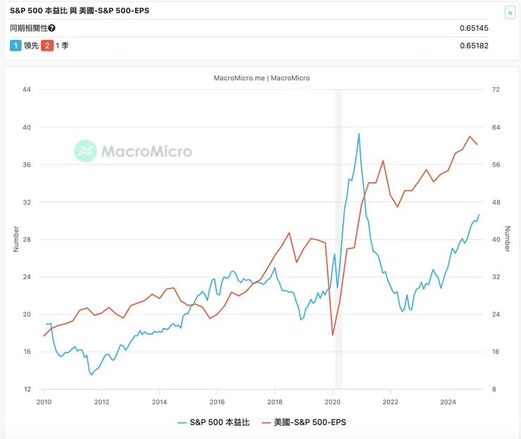Image resolution: width=521 pixels, height=439 pixels.
Task: Click the 2016 x-axis label
Action: (217, 402)
